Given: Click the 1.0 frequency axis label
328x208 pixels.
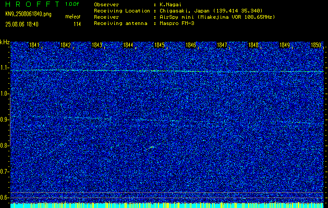Looking at the screenshot, I should click(x=4, y=94).
